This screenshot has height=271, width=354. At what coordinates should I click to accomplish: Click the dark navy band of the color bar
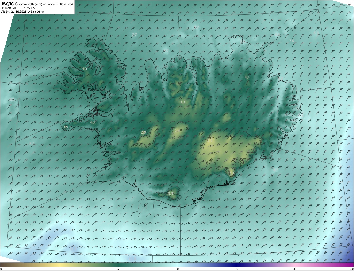click(x=236, y=265)
